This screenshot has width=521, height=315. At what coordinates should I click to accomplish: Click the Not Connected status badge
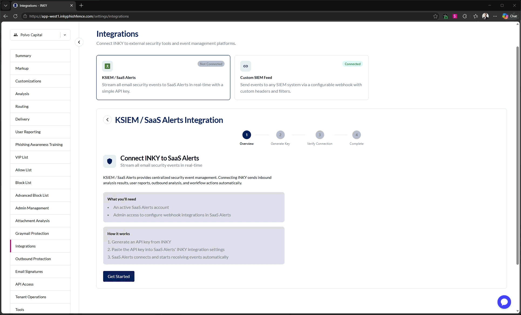(x=211, y=64)
